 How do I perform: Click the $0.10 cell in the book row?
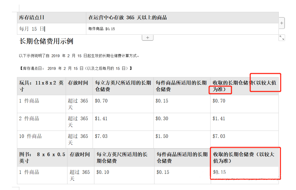(x=124, y=175)
